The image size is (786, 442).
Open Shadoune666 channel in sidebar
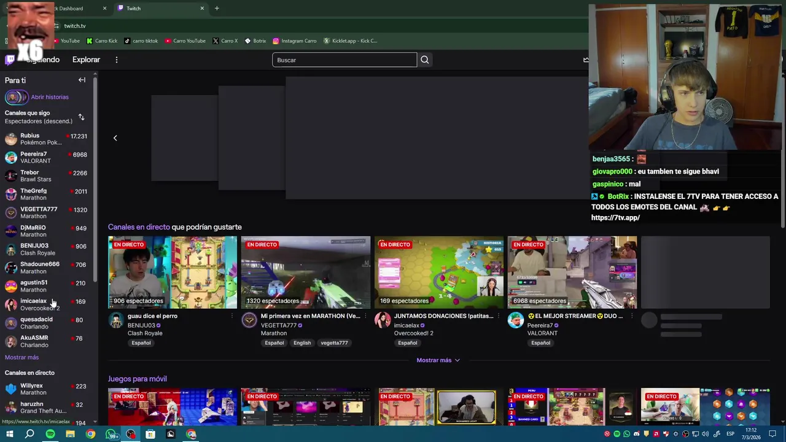48,268
